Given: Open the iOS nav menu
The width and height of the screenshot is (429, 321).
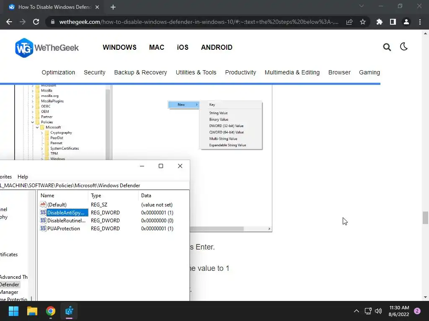Looking at the screenshot, I should point(183,47).
